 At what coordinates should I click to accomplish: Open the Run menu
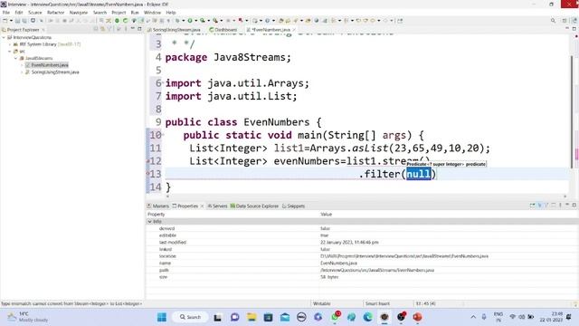pos(135,12)
